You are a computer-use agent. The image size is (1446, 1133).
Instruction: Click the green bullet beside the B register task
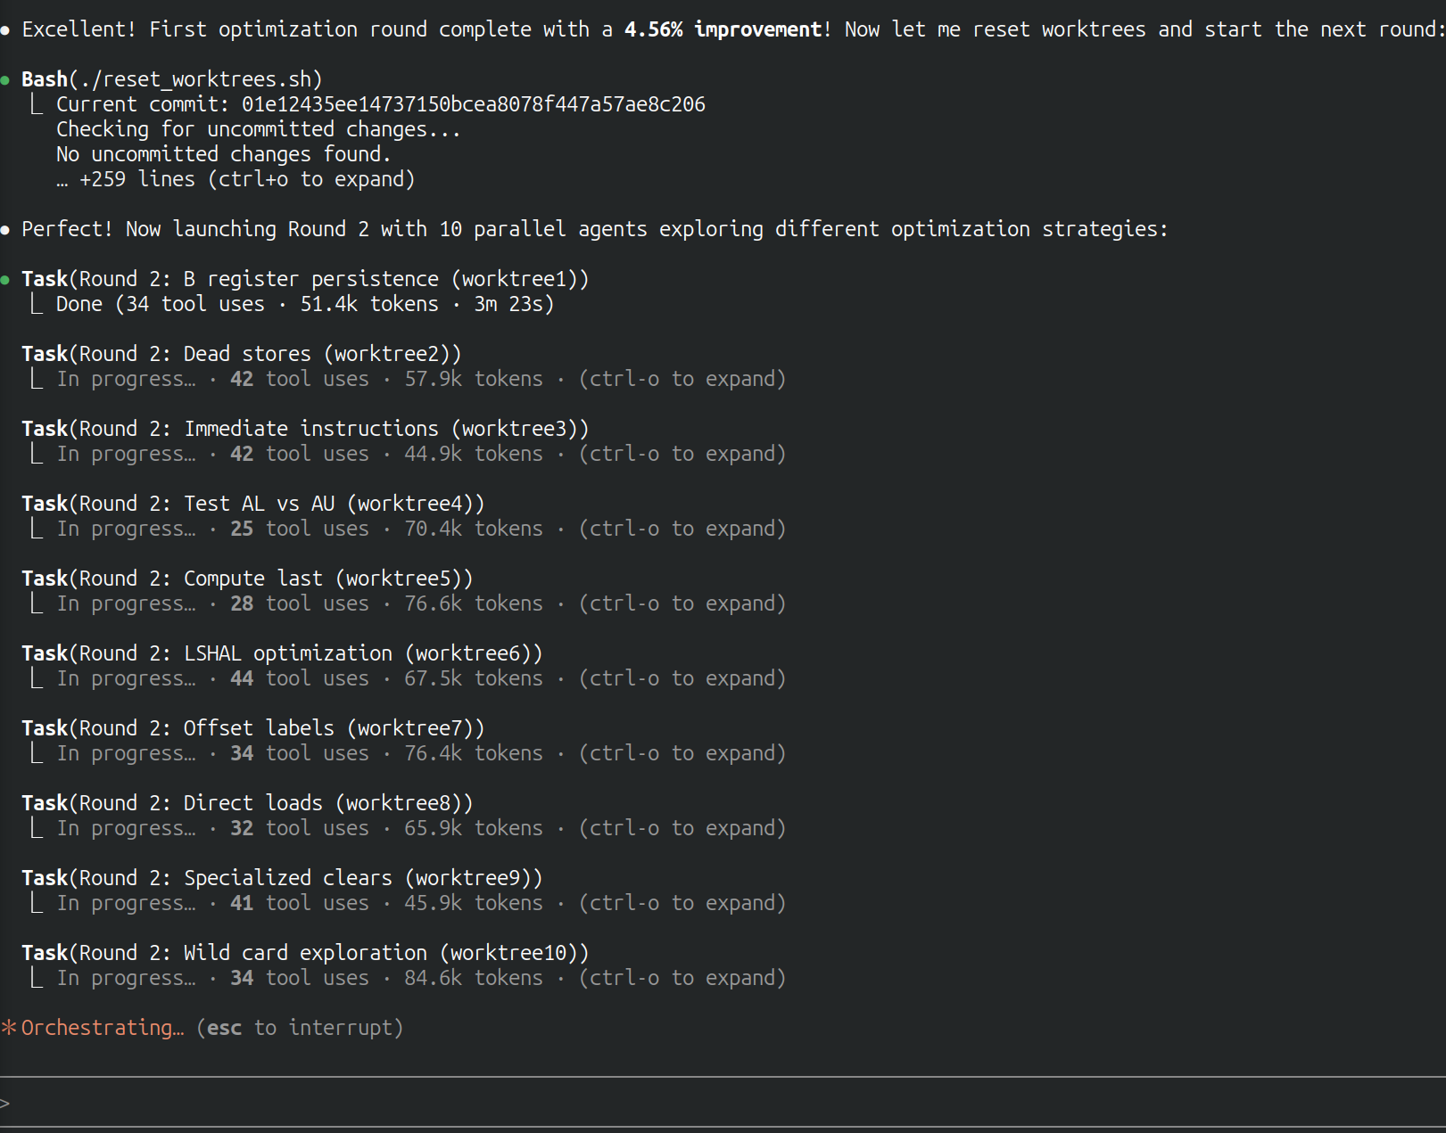pyautogui.click(x=5, y=280)
